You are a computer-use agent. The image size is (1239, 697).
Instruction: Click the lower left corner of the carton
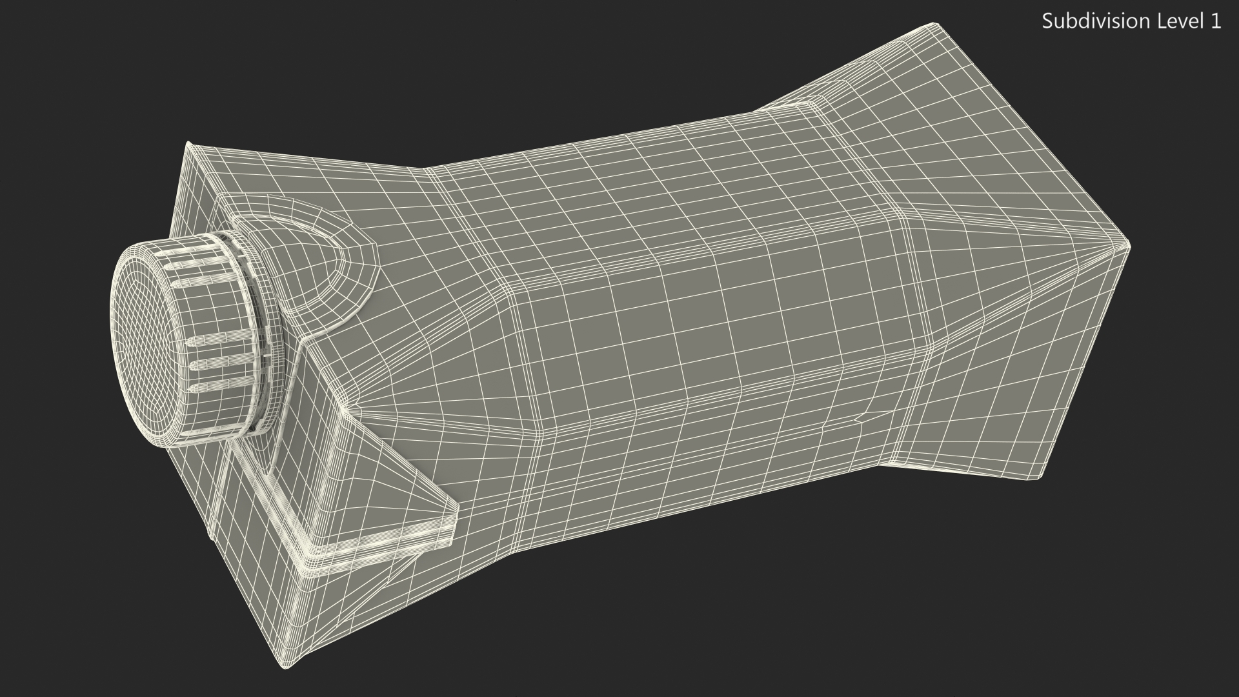[x=284, y=662]
